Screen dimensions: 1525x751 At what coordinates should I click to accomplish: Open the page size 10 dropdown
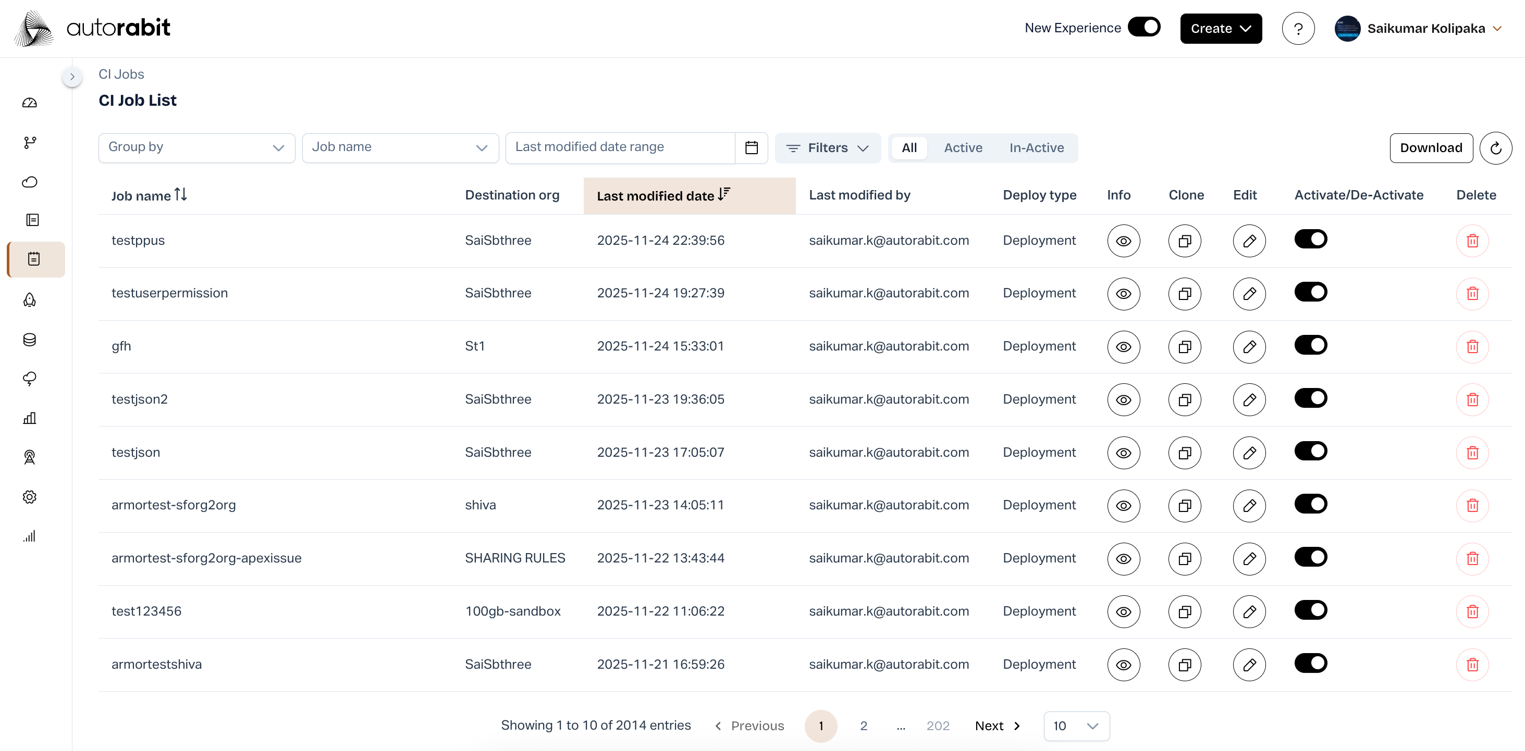[x=1076, y=725]
